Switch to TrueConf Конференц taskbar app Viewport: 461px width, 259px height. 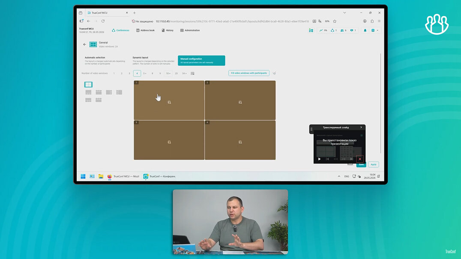pos(159,176)
